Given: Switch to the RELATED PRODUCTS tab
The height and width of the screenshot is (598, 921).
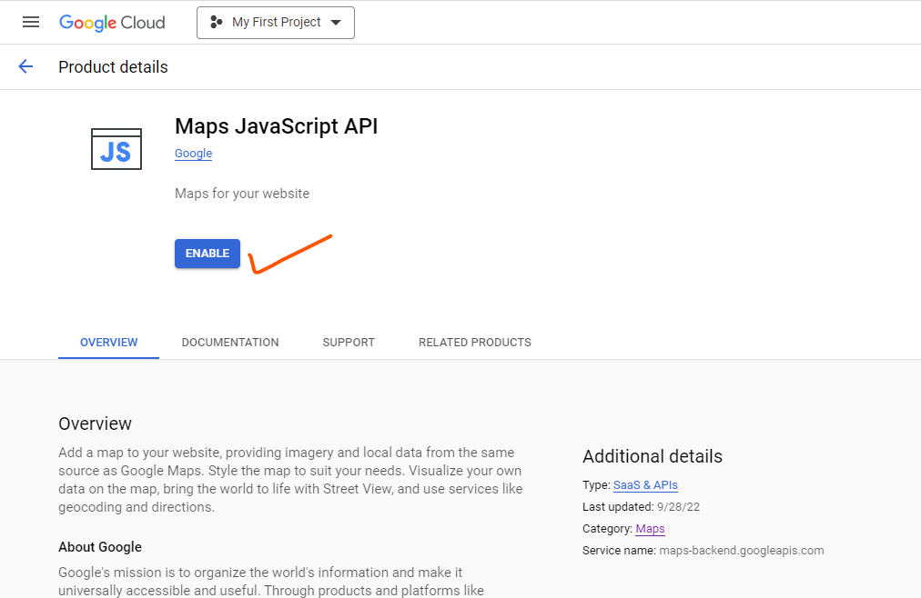Looking at the screenshot, I should (x=474, y=343).
